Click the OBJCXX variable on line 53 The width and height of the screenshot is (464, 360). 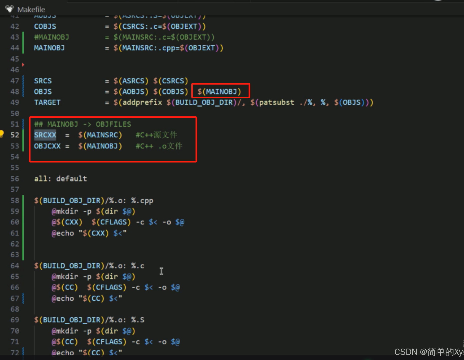click(x=47, y=146)
